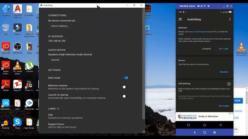Click the USB tethering help icon

pyautogui.click(x=229, y=84)
